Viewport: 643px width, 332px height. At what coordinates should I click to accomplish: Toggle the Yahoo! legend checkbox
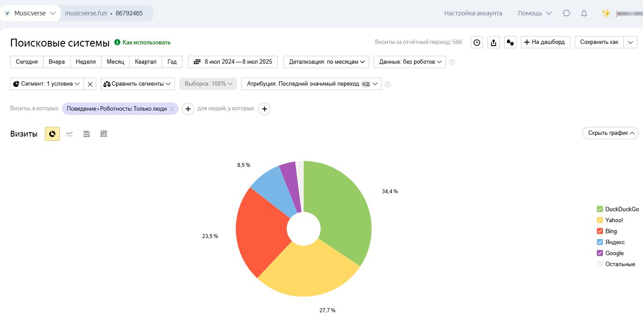[x=600, y=220]
